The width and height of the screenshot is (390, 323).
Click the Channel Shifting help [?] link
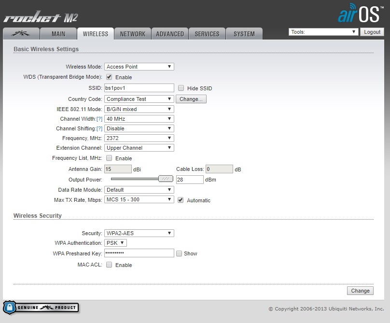tap(99, 128)
